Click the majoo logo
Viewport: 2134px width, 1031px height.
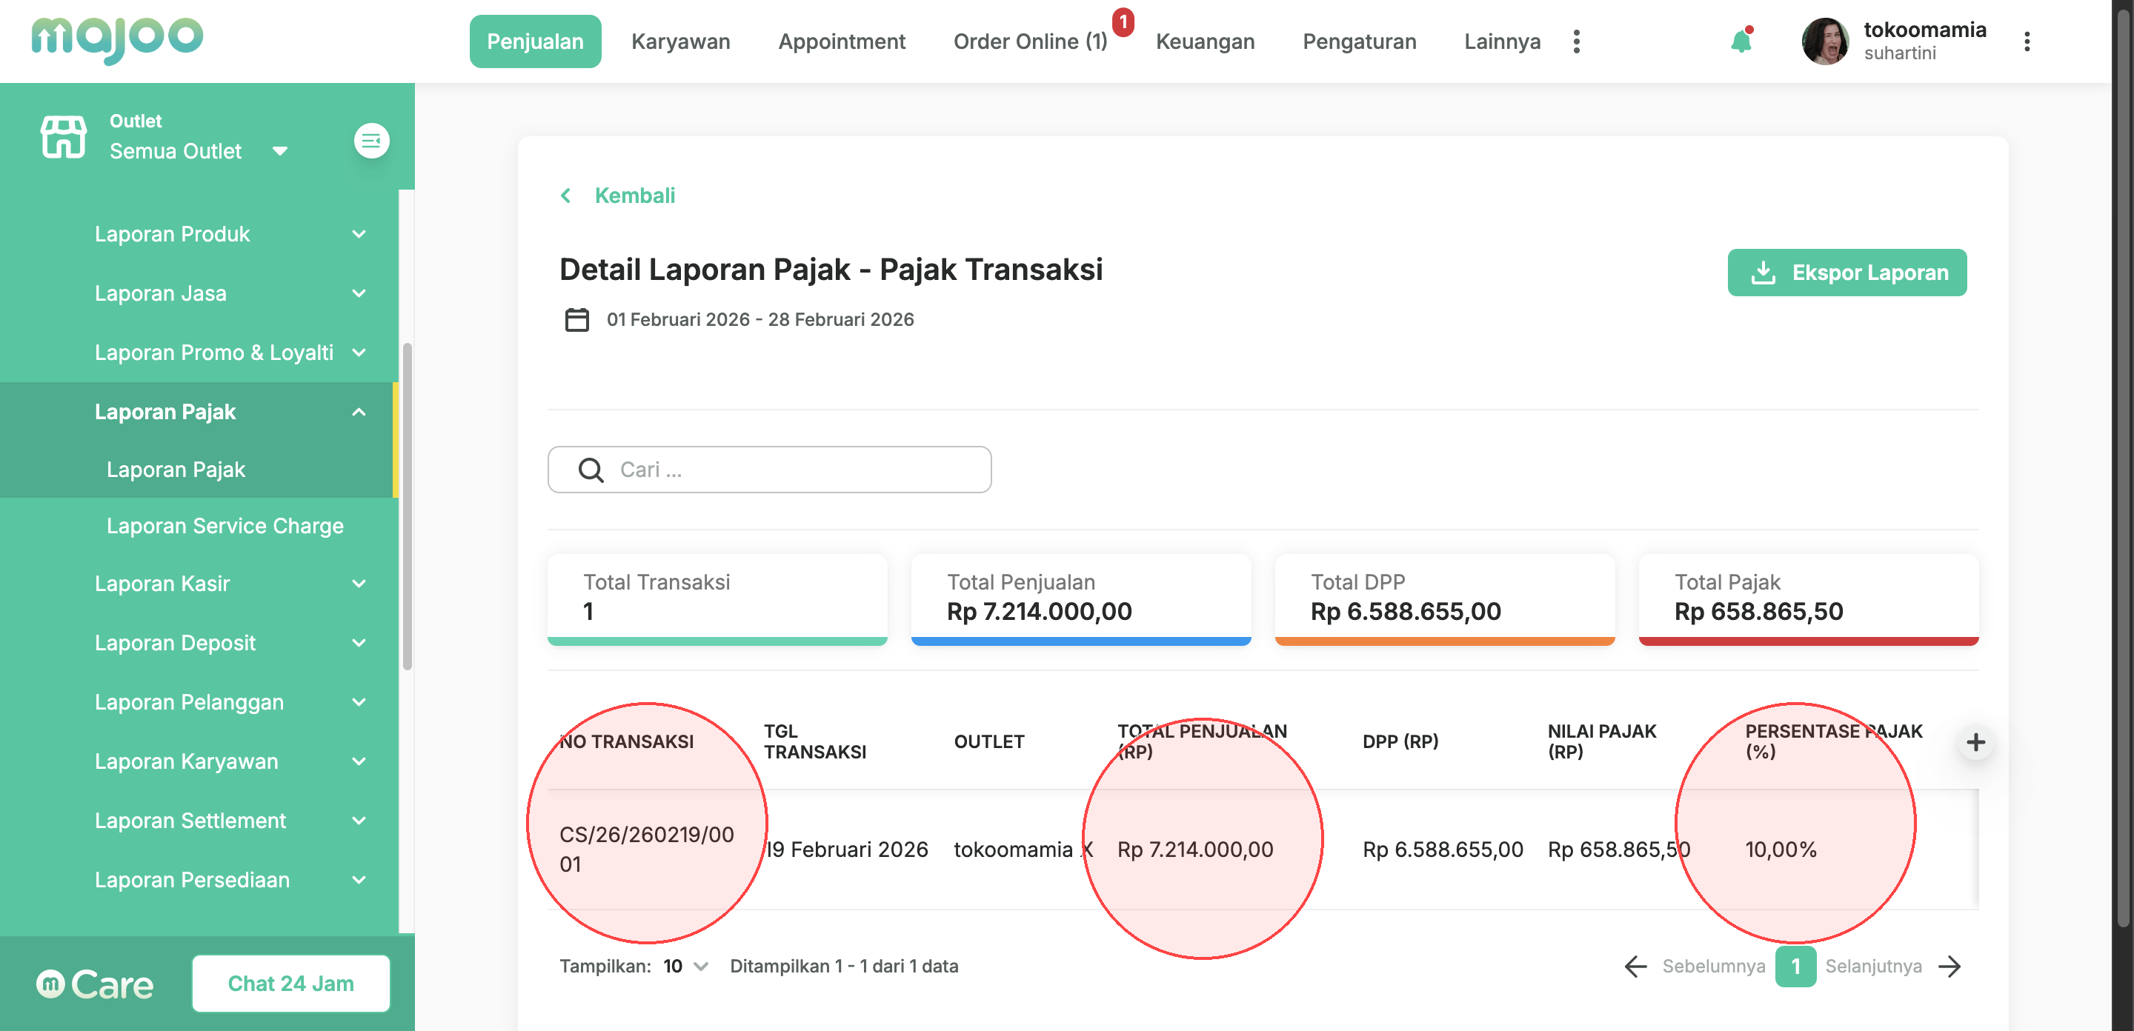117,39
